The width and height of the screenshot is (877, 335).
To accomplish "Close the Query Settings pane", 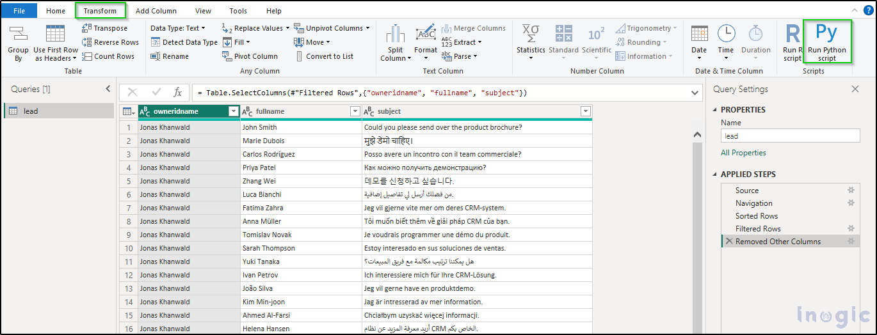I will click(x=855, y=89).
